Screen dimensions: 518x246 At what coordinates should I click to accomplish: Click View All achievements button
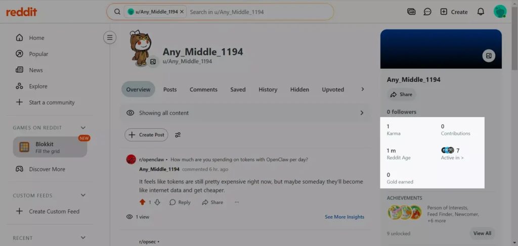(x=482, y=233)
